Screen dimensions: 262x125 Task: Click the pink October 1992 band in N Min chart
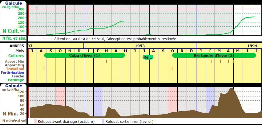60,96
